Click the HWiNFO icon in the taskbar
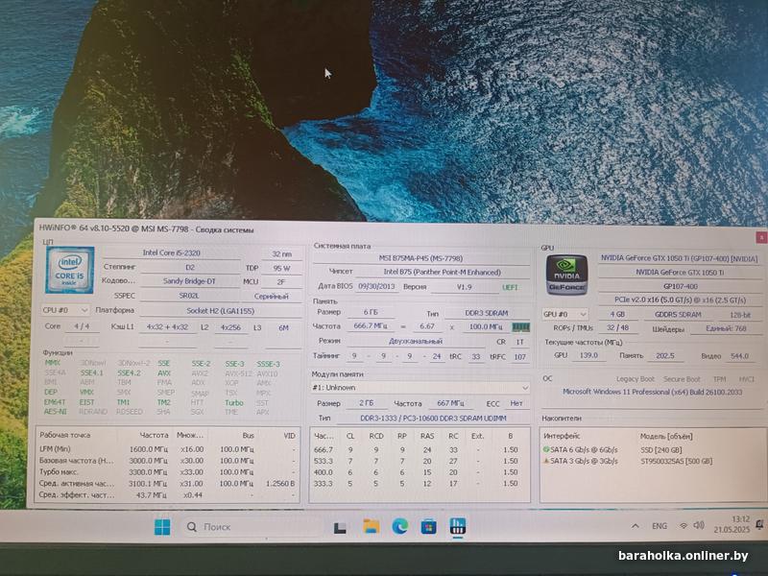This screenshot has width=768, height=576. tap(458, 526)
